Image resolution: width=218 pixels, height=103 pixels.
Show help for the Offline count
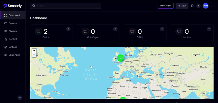162,29
